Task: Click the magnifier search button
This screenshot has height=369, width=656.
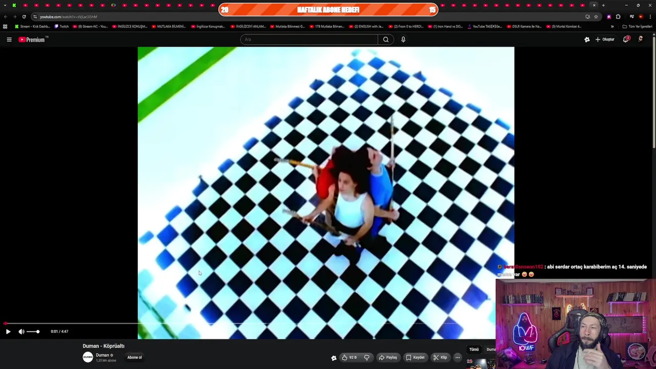Action: coord(386,39)
